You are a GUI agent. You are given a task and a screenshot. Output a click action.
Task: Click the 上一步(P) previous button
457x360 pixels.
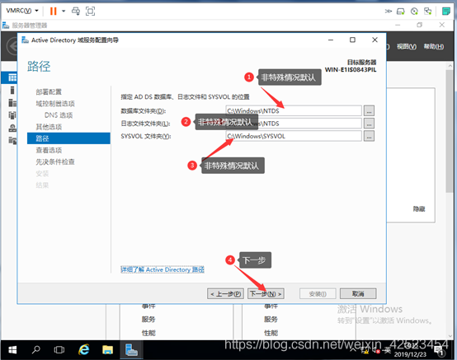click(x=225, y=294)
